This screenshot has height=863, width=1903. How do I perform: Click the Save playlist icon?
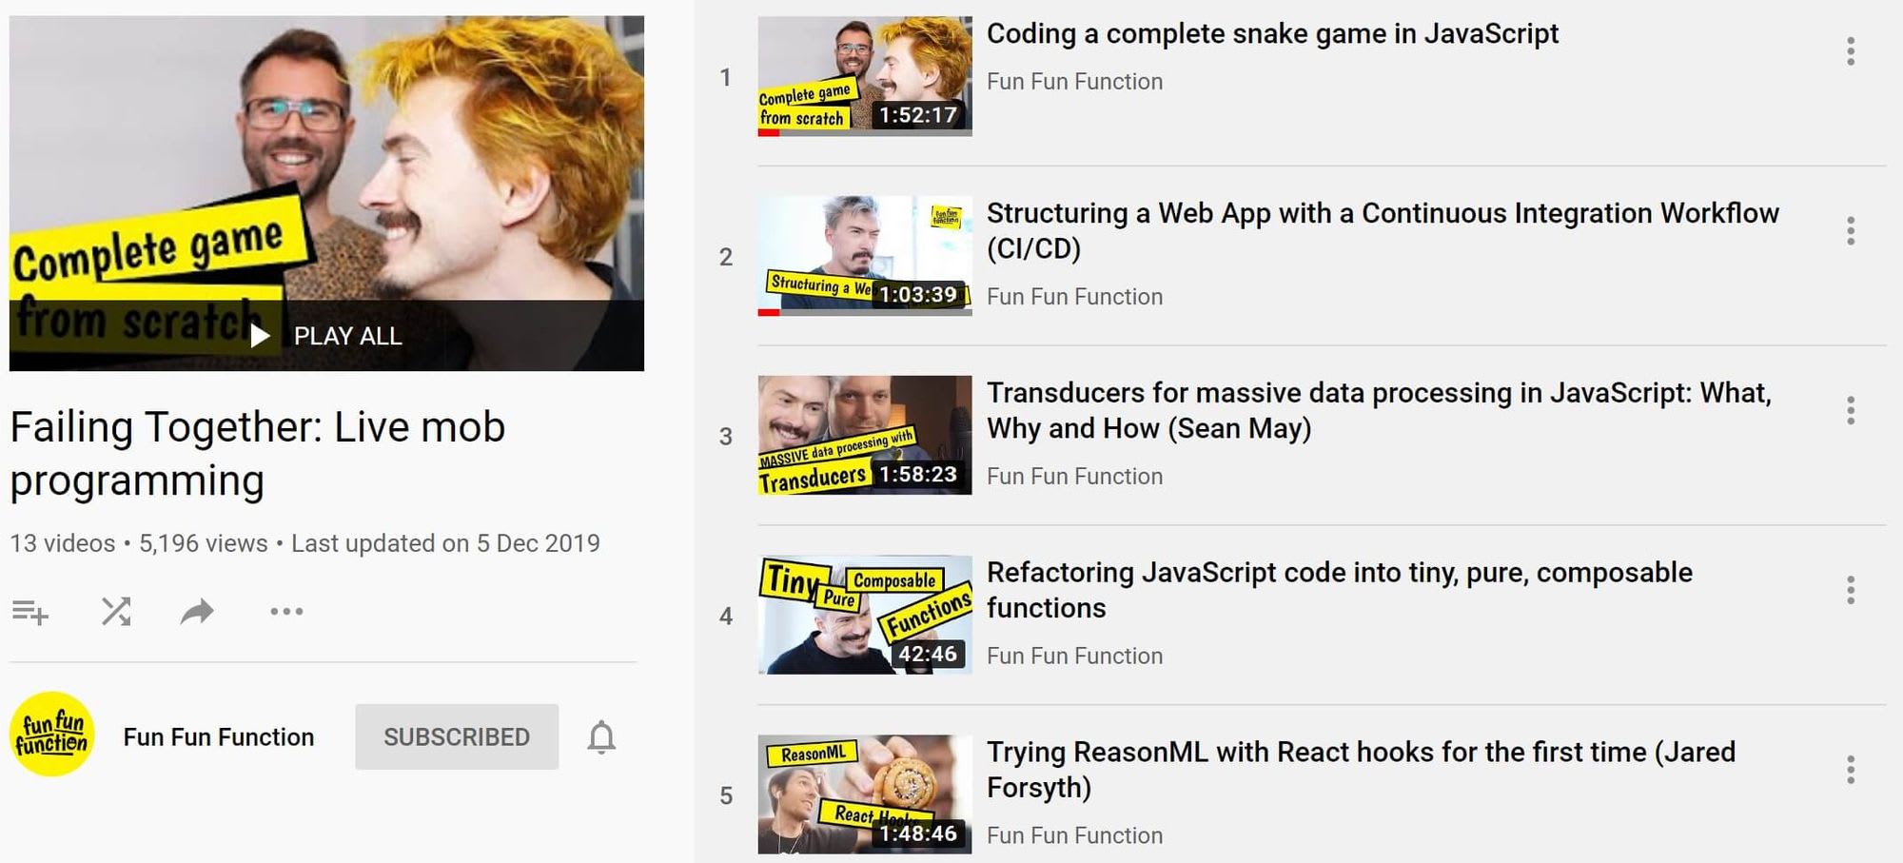tap(29, 612)
